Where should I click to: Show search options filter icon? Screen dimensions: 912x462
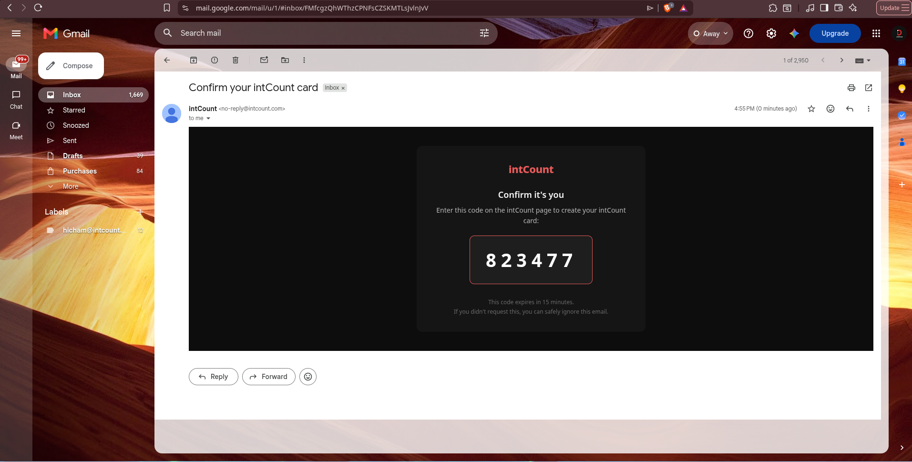point(484,33)
